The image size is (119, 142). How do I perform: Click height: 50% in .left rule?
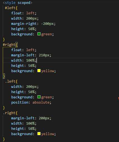point(24,92)
